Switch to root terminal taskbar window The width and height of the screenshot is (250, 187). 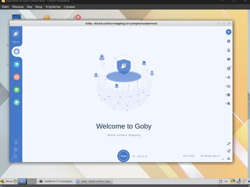pos(57,181)
